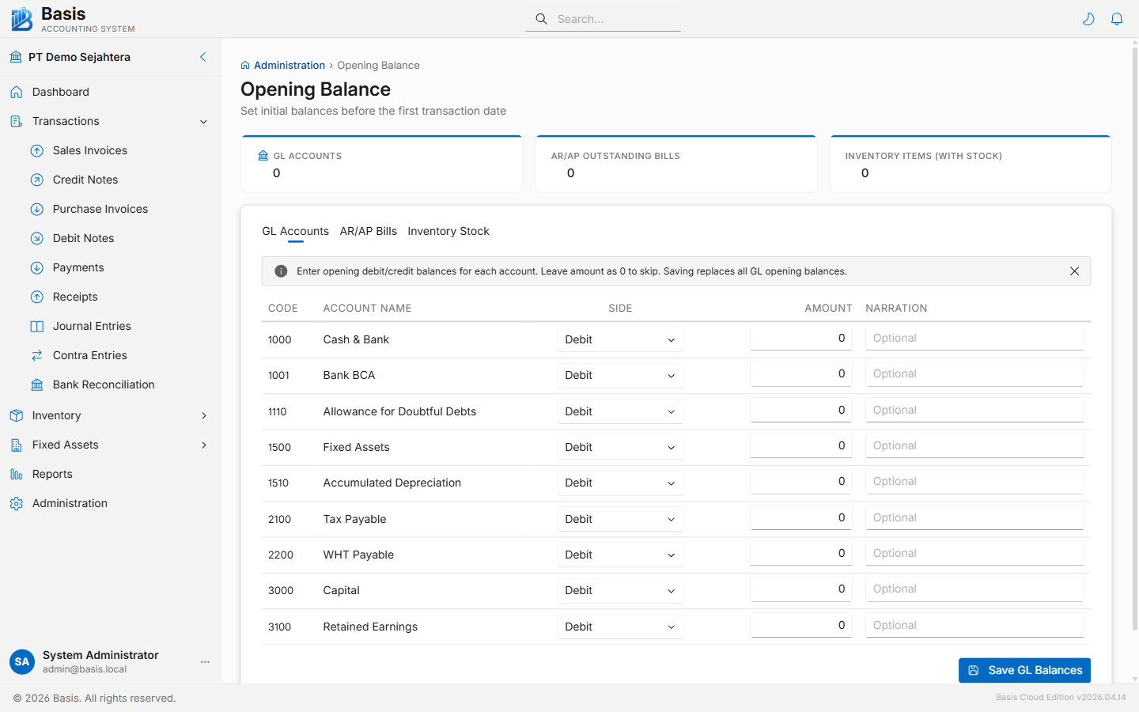Open Side dropdown for Cash & Bank
Image resolution: width=1139 pixels, height=712 pixels.
click(x=620, y=339)
